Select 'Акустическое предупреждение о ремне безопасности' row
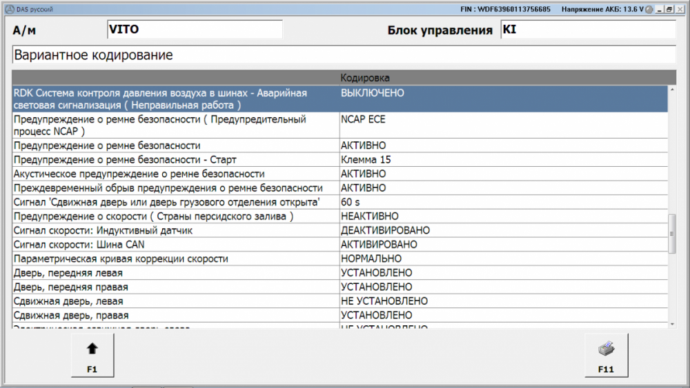This screenshot has height=388, width=690. 340,174
